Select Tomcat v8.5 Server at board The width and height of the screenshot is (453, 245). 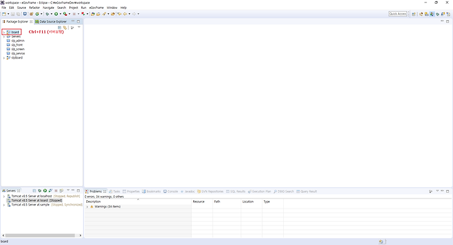point(35,200)
